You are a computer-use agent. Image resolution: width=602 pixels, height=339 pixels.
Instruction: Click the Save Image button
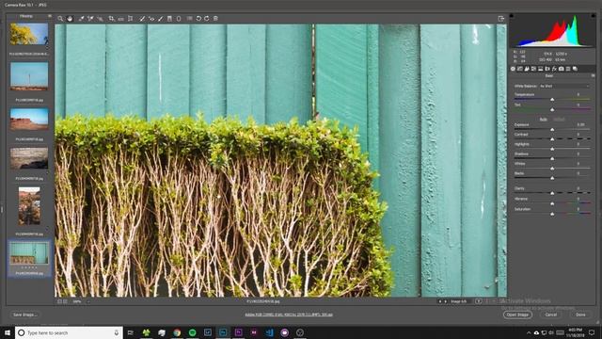point(25,315)
